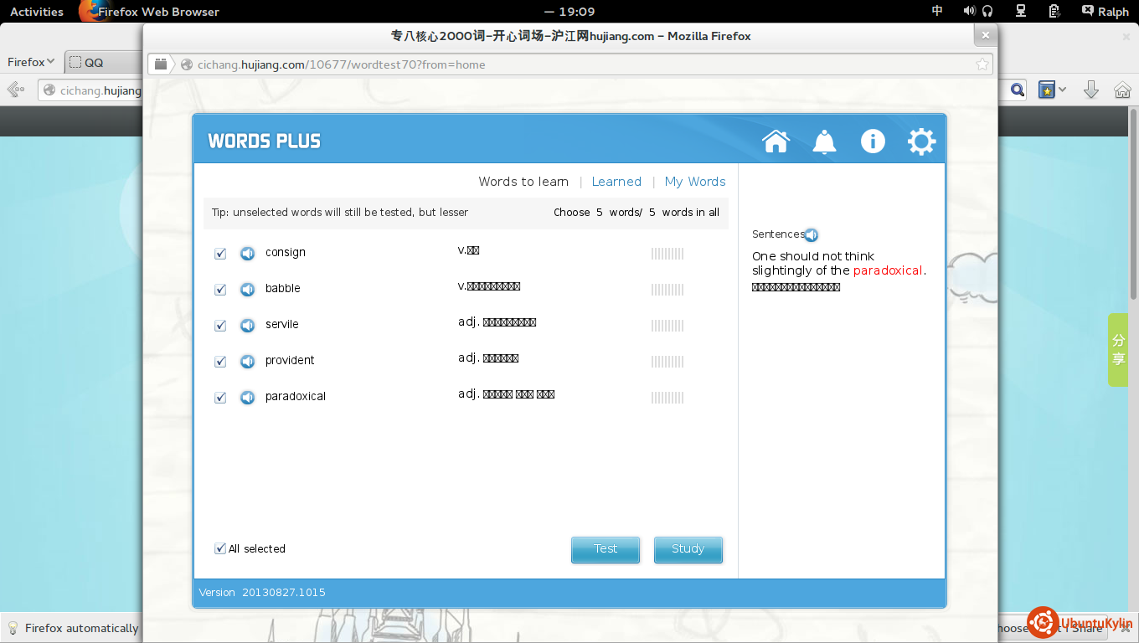1139x643 pixels.
Task: Toggle the All selected checkbox
Action: 220,548
